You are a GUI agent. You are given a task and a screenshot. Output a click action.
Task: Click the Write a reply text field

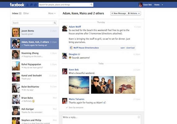(101, 119)
